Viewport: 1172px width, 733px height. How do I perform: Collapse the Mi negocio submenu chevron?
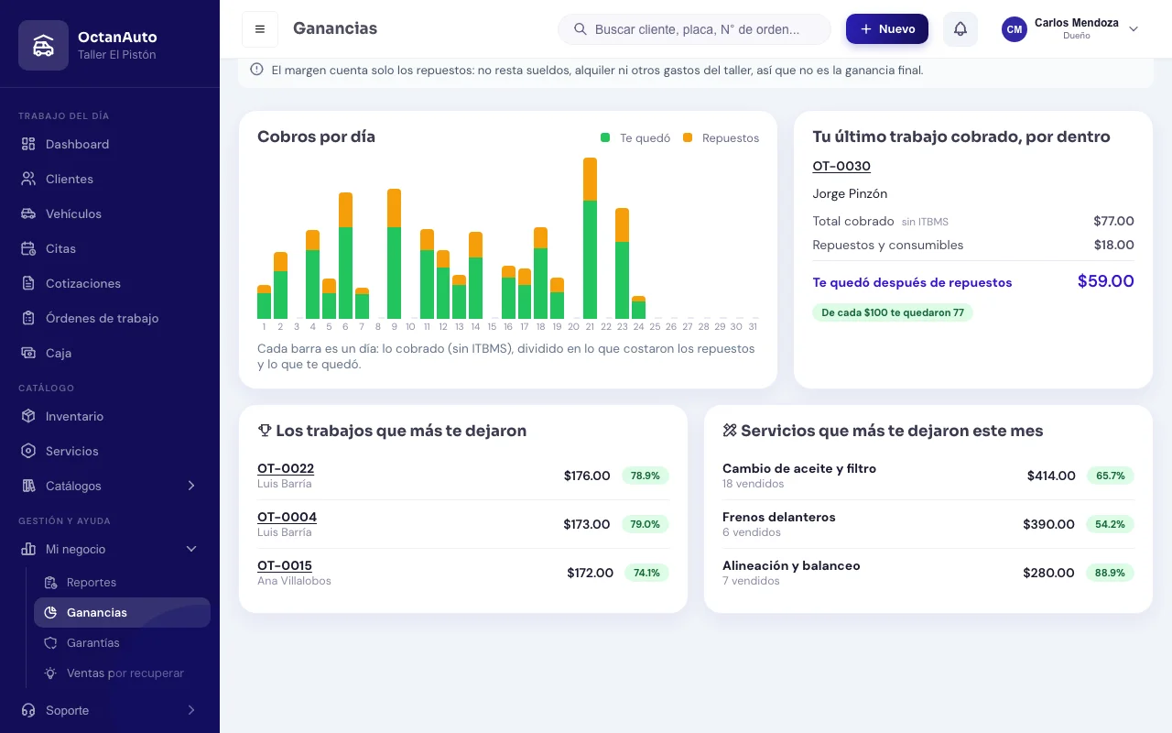pyautogui.click(x=191, y=549)
